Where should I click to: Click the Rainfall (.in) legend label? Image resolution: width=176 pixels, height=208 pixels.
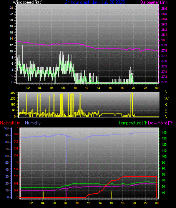pos(11,123)
